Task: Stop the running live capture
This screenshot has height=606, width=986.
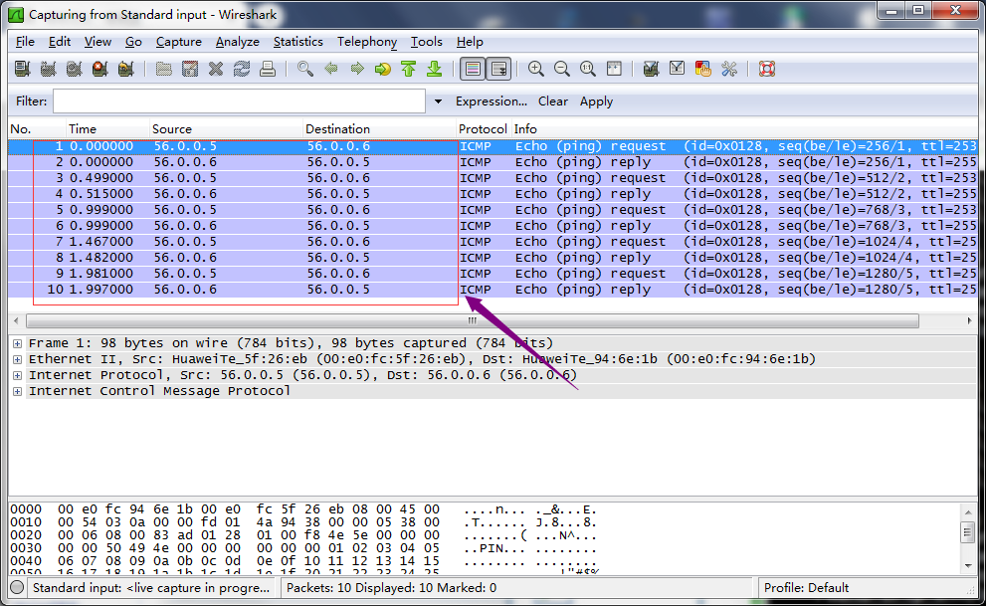Action: pos(99,69)
